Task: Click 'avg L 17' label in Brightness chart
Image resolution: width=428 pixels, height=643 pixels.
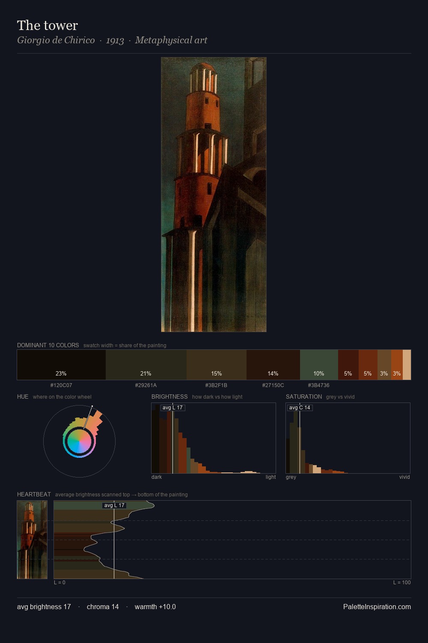Action: coord(172,408)
